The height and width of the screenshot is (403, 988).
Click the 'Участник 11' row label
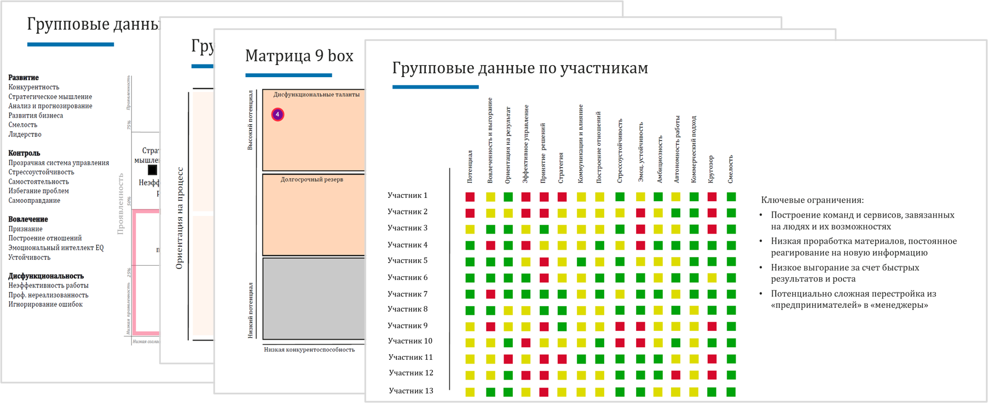click(410, 358)
